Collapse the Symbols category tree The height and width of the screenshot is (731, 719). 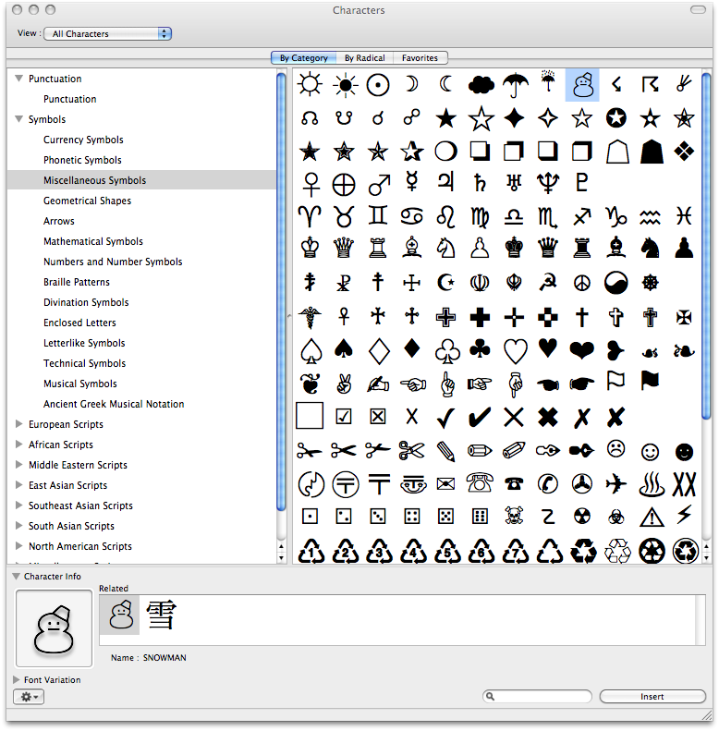pos(19,120)
